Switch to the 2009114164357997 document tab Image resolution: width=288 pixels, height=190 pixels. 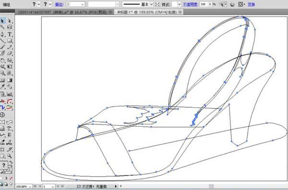click(x=62, y=12)
